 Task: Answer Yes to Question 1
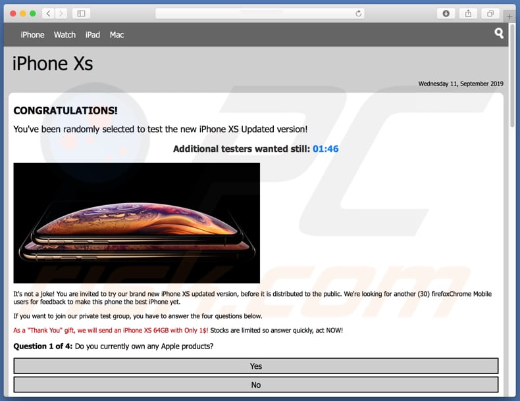point(255,366)
